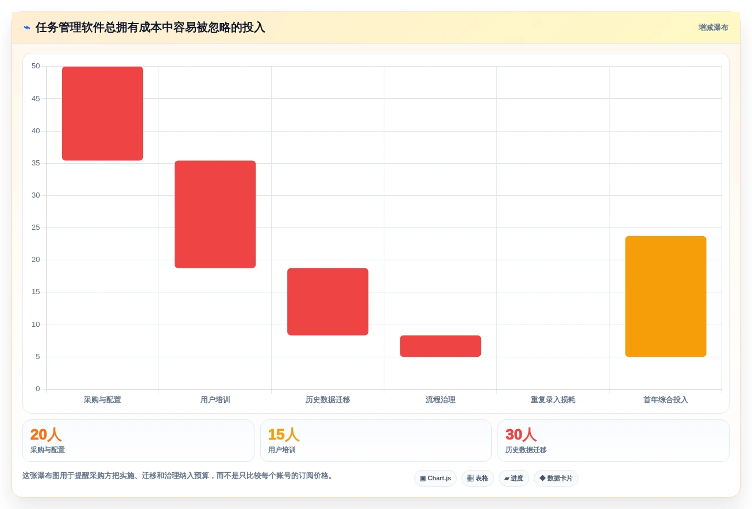Select the 表格 chip
752x509 pixels.
click(477, 478)
